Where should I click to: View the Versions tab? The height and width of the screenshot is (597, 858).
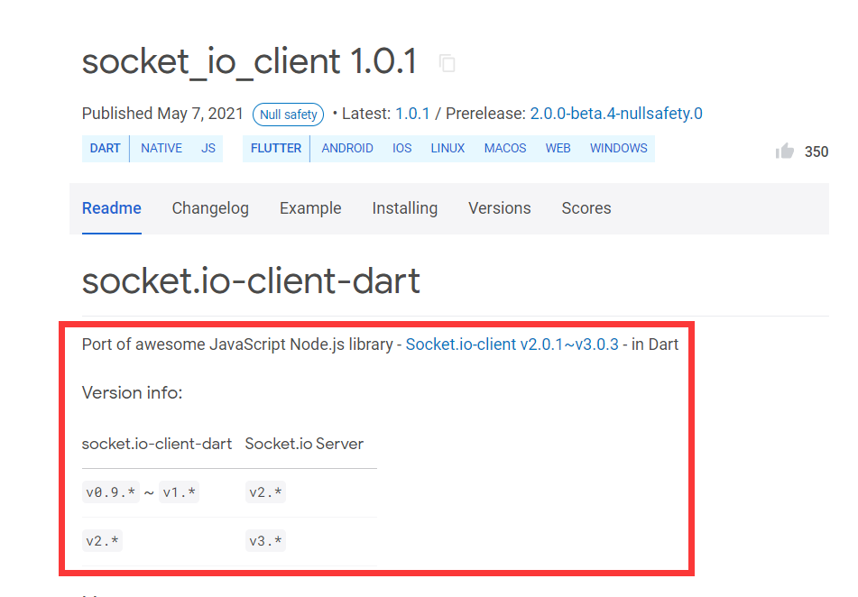point(500,208)
